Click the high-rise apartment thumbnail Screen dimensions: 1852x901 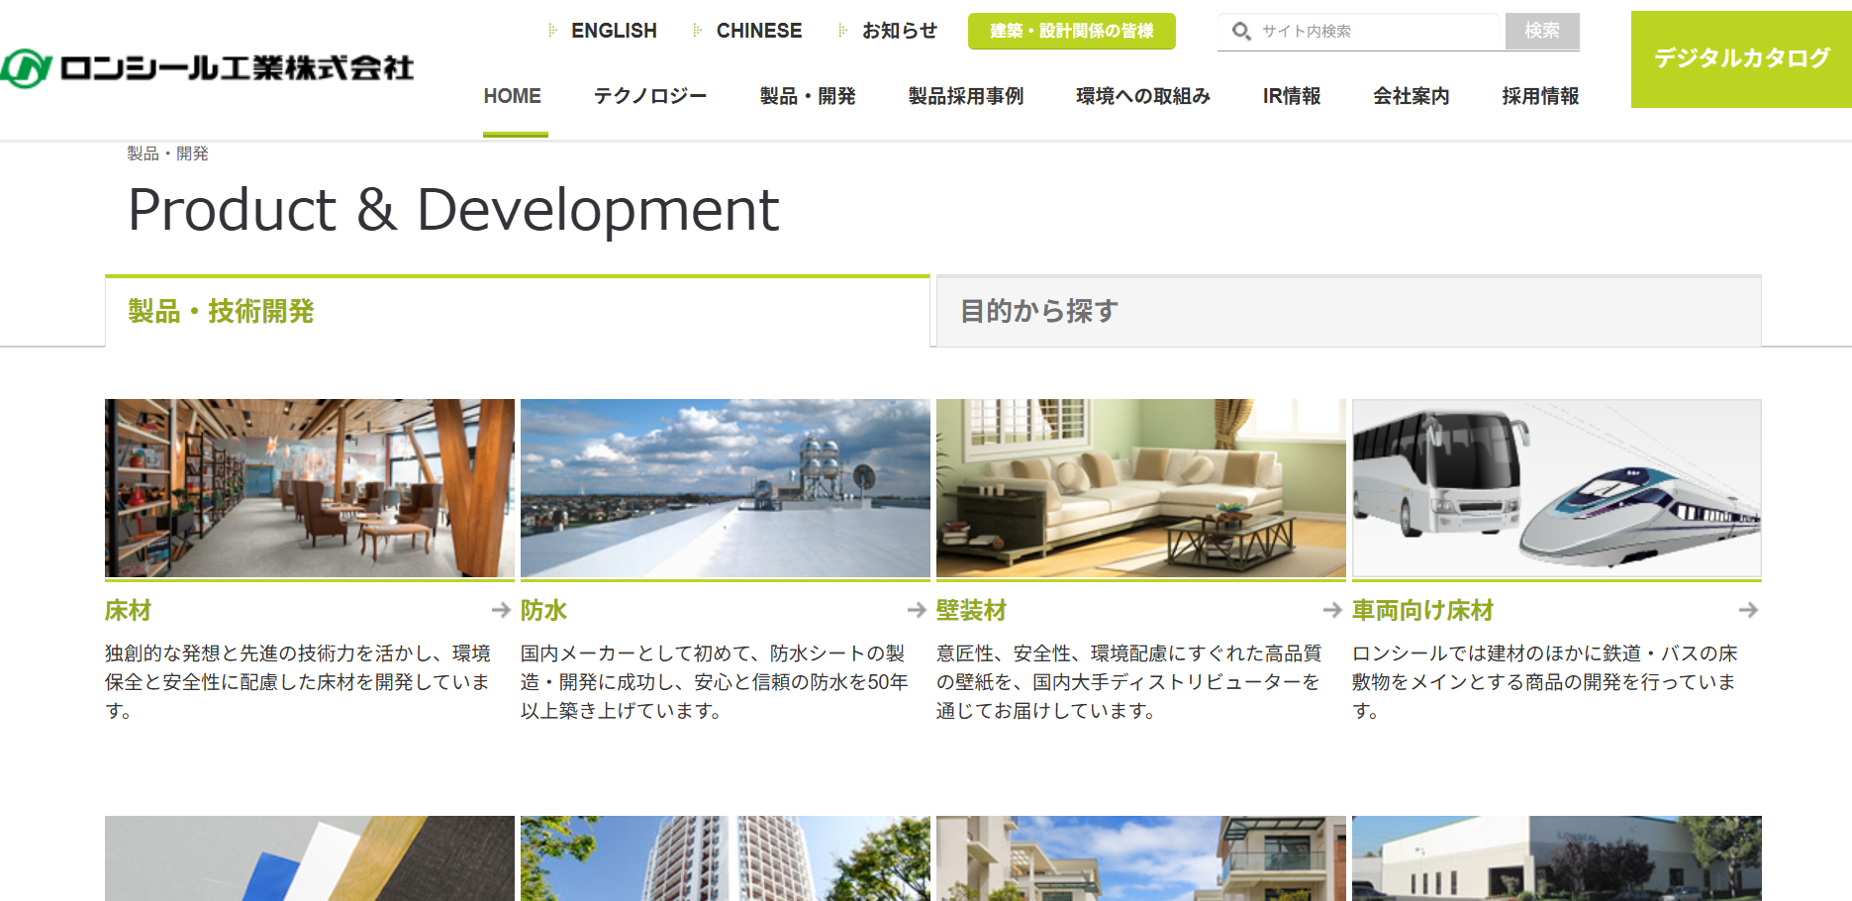726,858
